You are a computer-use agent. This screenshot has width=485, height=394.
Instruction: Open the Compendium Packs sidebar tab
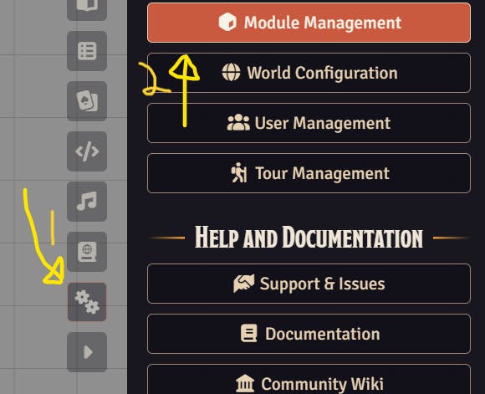pos(87,252)
